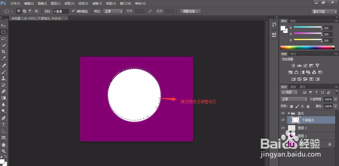
Task: Select the Crop tool
Action: click(3, 52)
